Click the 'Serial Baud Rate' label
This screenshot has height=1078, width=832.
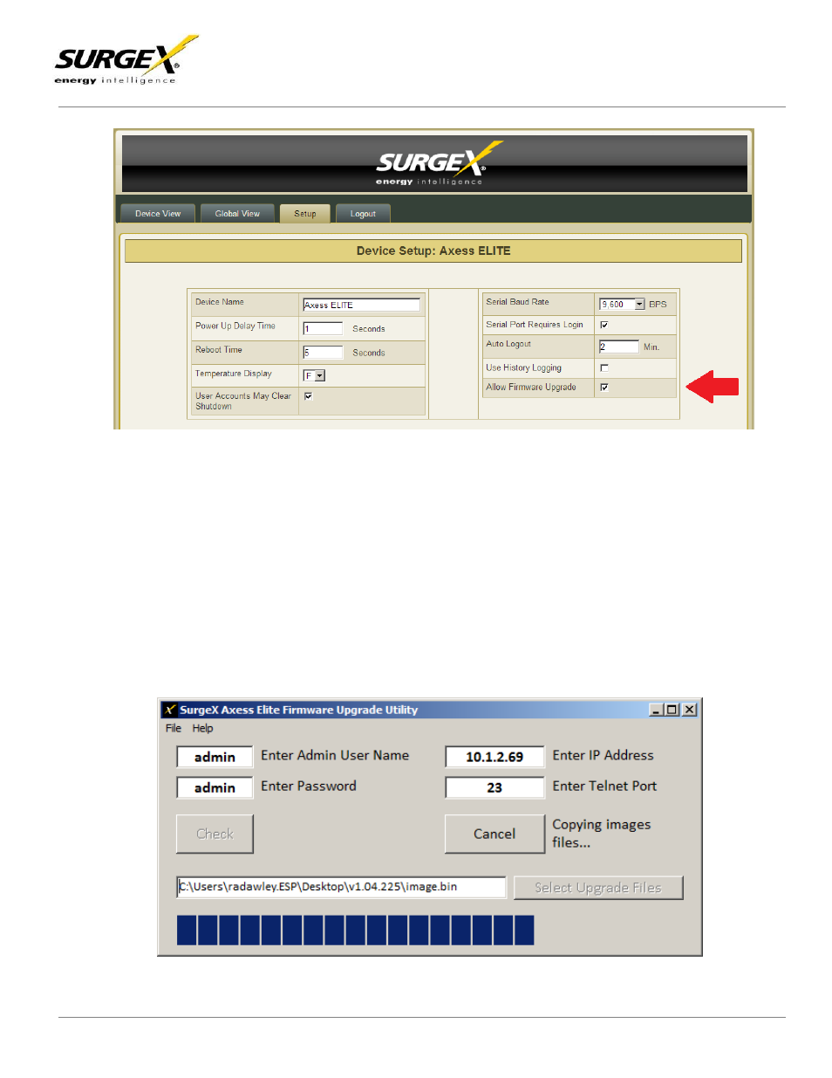point(517,302)
